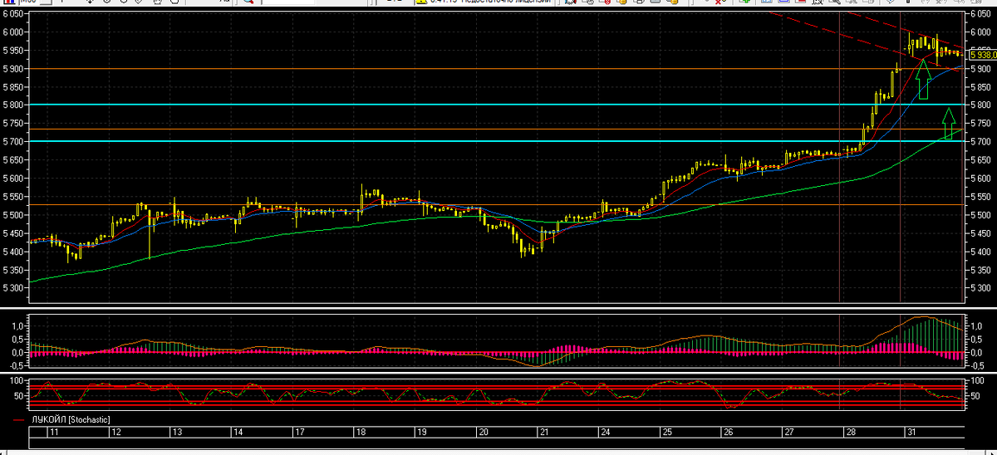The width and height of the screenshot is (997, 455).
Task: Click date label 14 on the time axis
Action: point(238,433)
